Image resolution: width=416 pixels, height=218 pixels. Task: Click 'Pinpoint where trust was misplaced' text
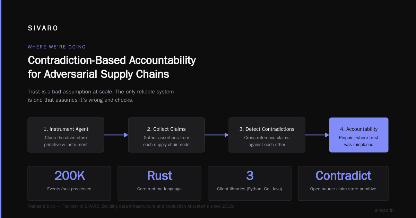[359, 141]
